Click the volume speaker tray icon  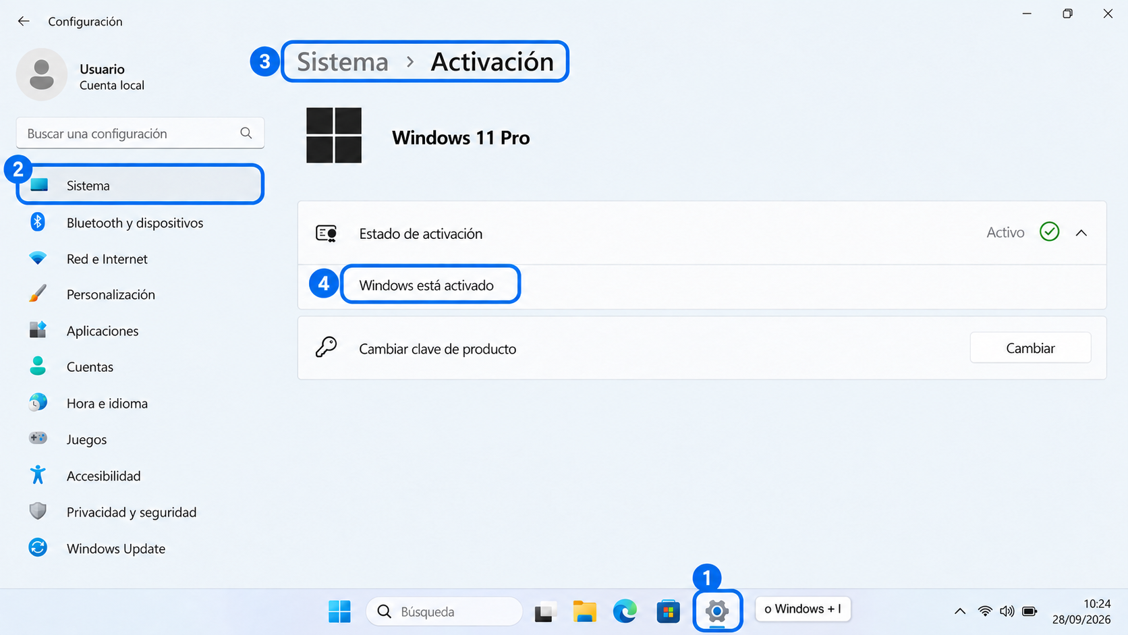click(1007, 611)
